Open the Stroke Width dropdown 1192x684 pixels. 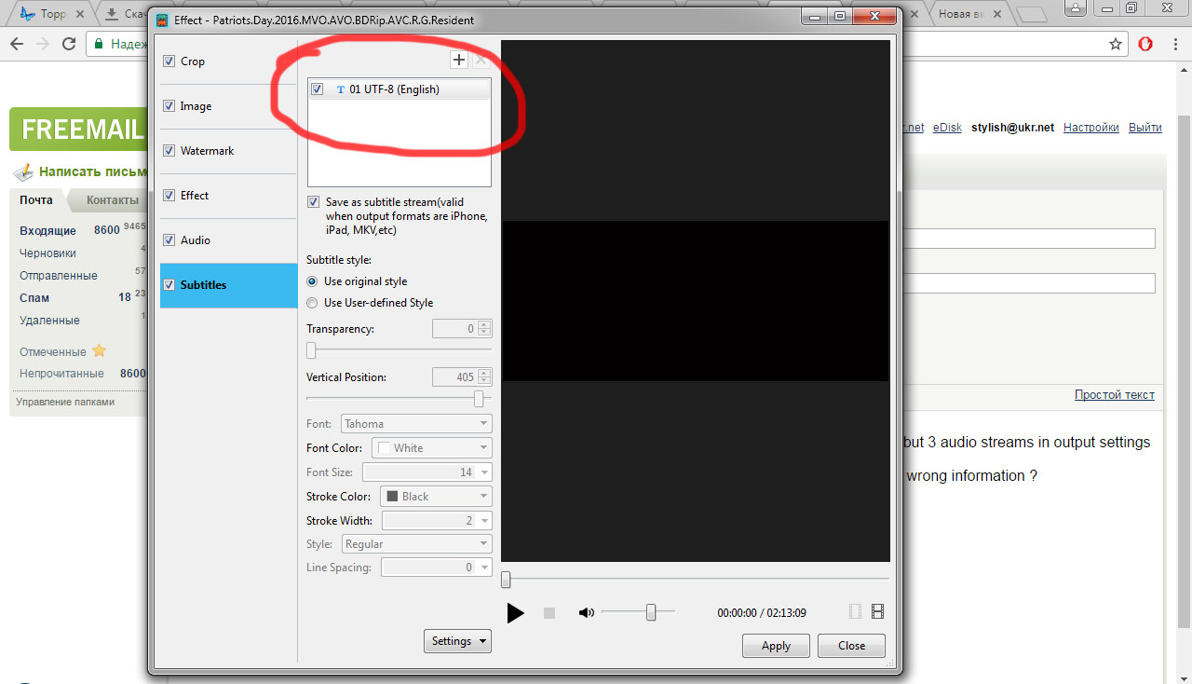(x=437, y=521)
